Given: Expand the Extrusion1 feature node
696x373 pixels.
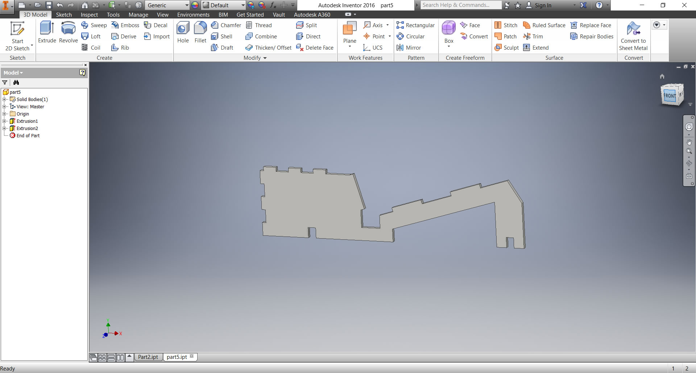Looking at the screenshot, I should (4, 121).
